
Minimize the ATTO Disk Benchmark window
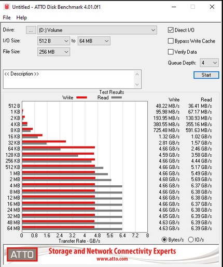click(x=174, y=7)
